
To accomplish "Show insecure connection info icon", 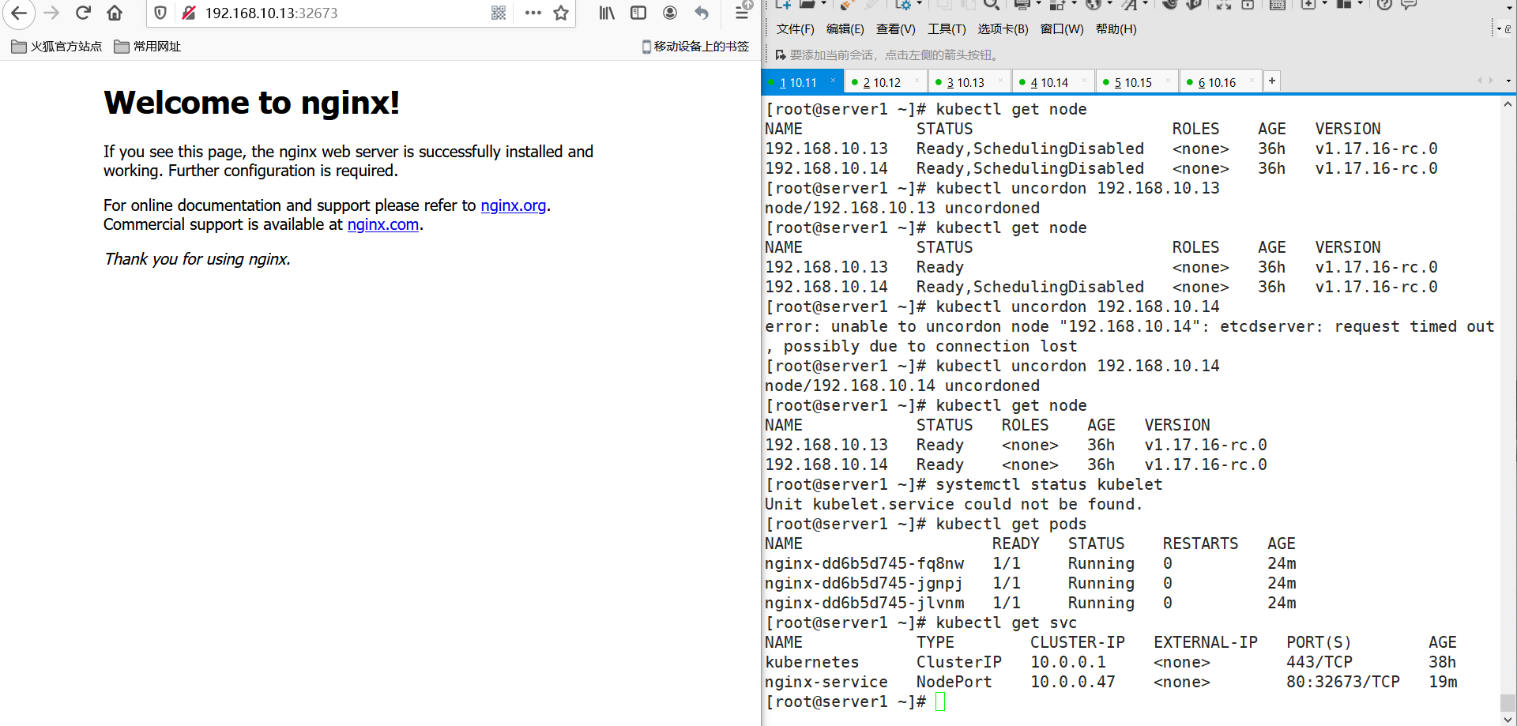I will pos(189,13).
